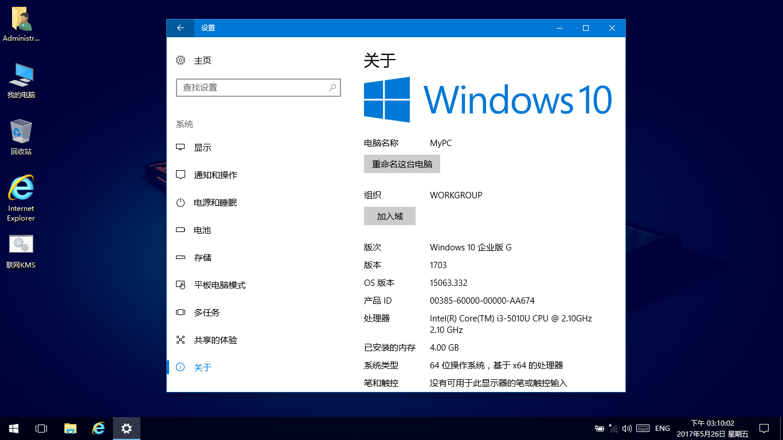Click the Windows 10 logo banner

pos(488,100)
